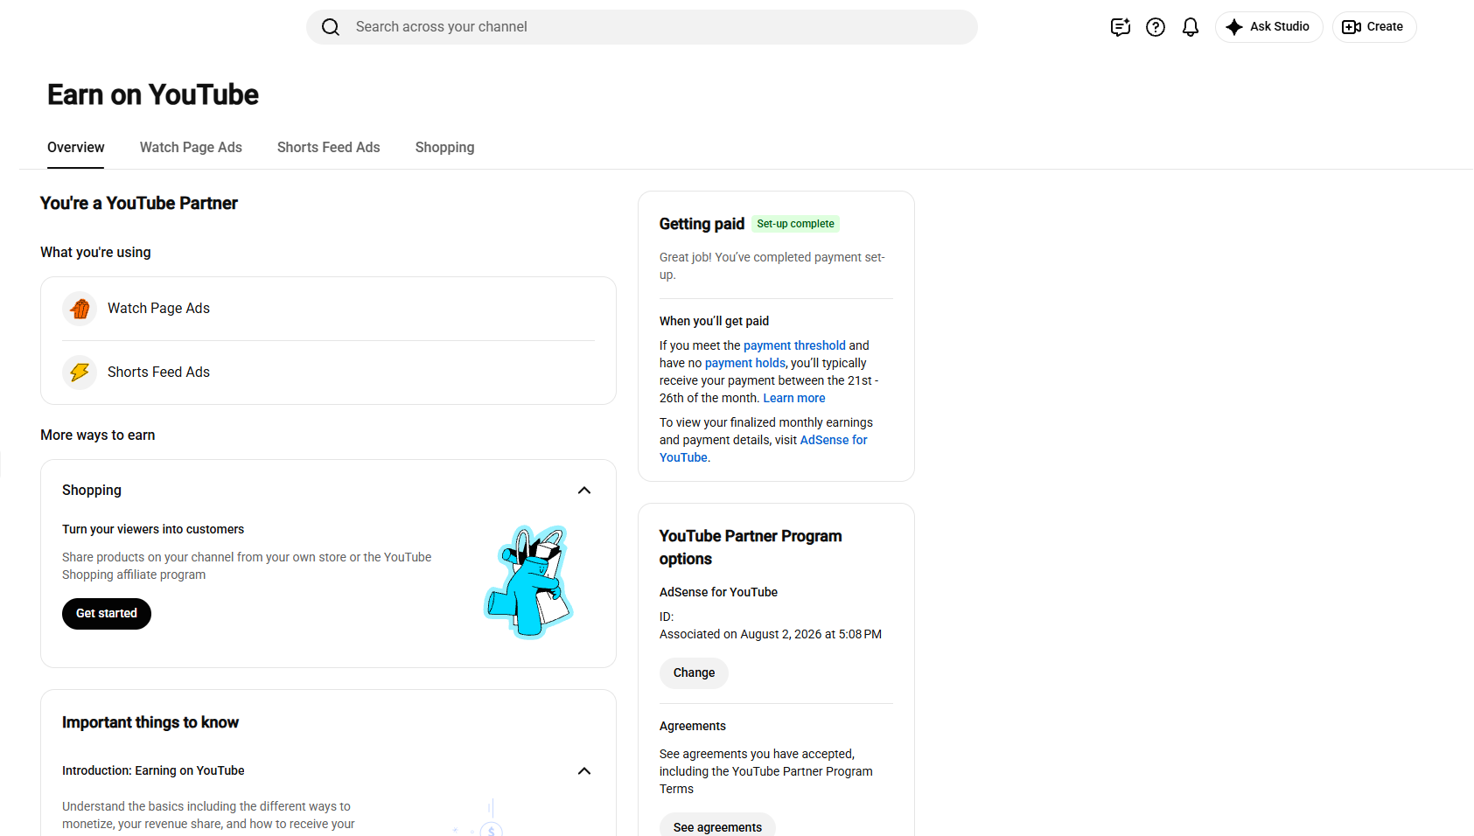
Task: Click the search magnifier icon
Action: [x=331, y=27]
